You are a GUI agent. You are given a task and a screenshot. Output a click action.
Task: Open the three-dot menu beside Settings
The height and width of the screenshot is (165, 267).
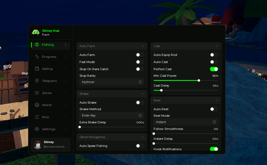66,129
